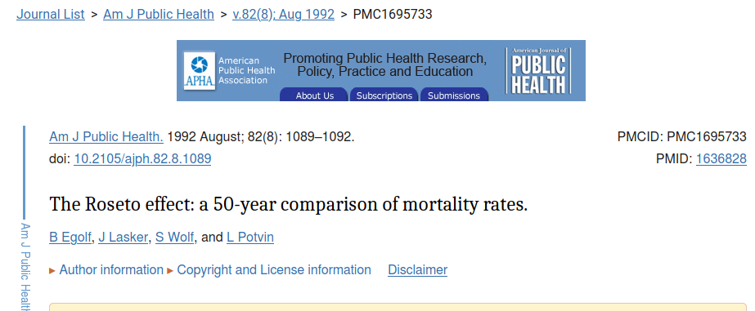Viewport: 755px width, 311px height.
Task: View author B Egolf
Action: click(x=70, y=238)
